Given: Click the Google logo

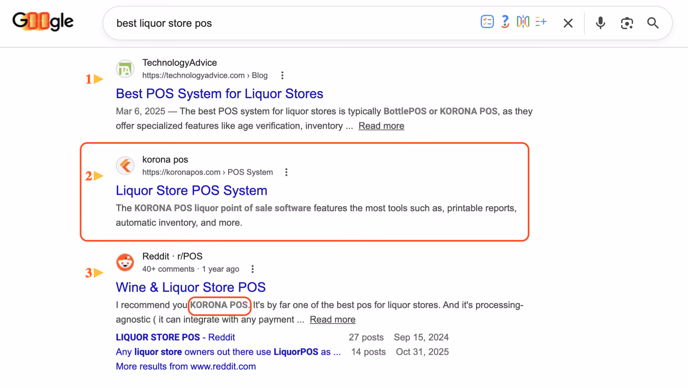Looking at the screenshot, I should pyautogui.click(x=43, y=21).
